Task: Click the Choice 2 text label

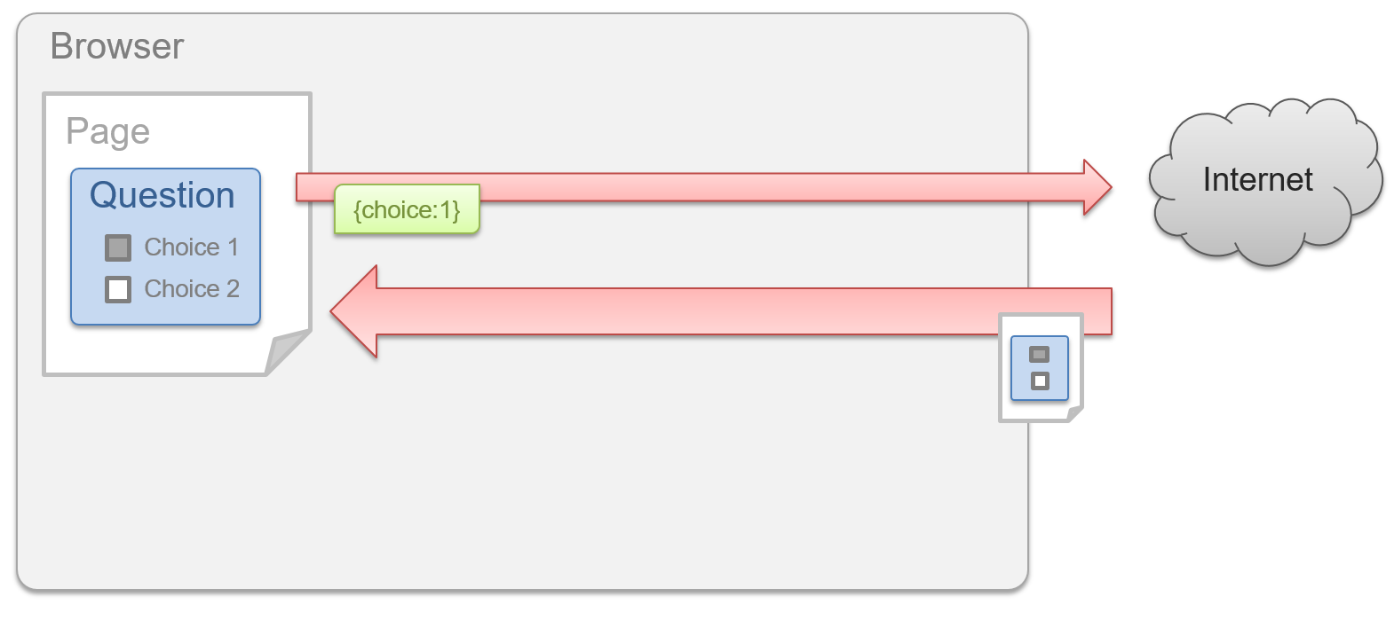Action: click(192, 288)
